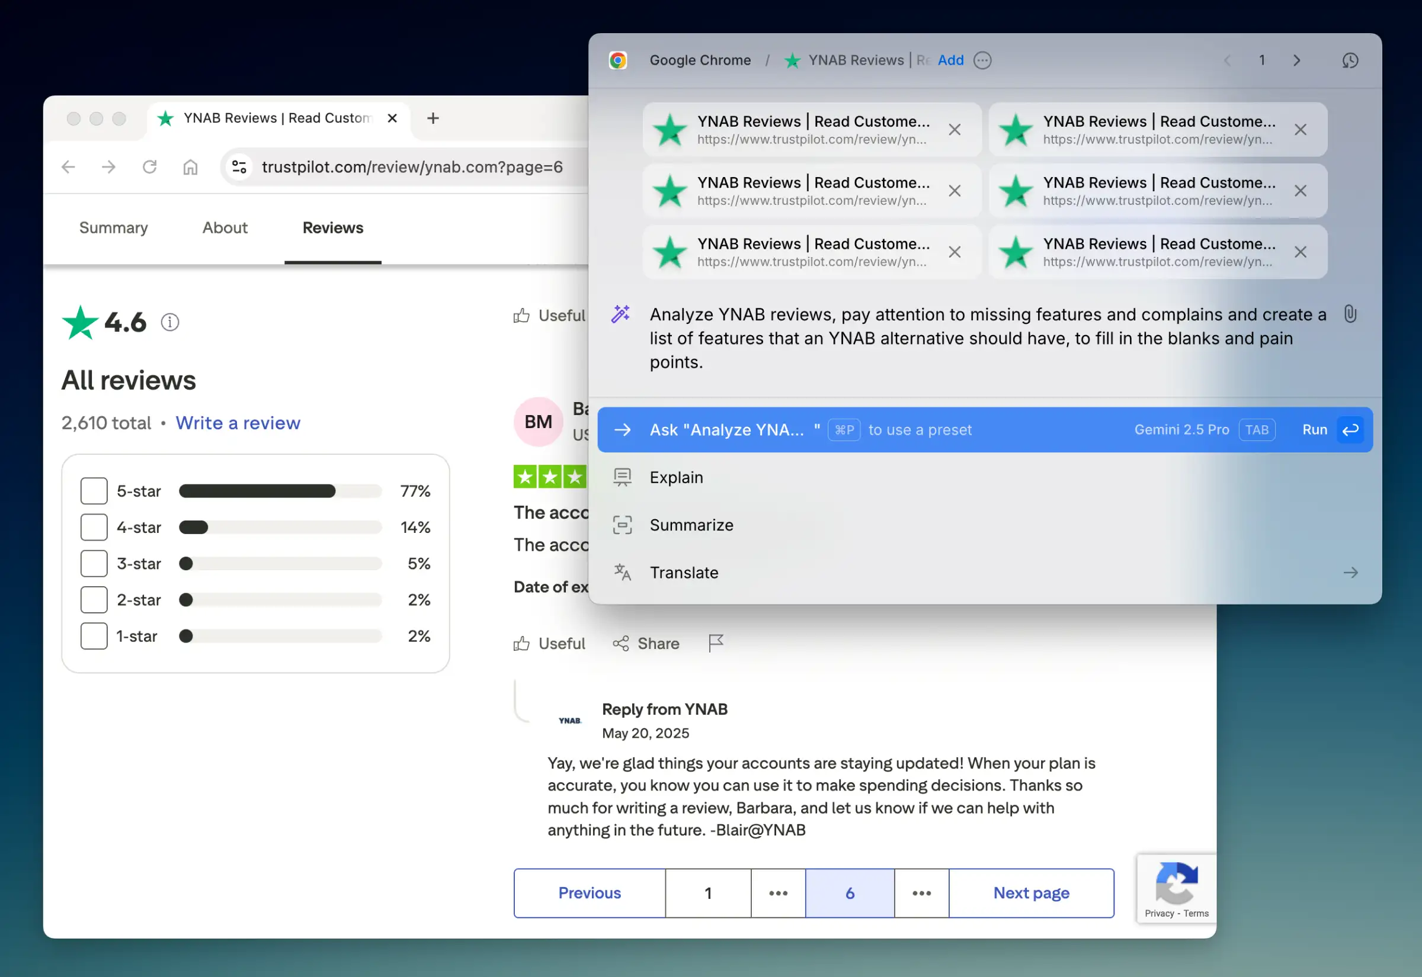Image resolution: width=1422 pixels, height=977 pixels.
Task: Go to Next page
Action: (1032, 893)
